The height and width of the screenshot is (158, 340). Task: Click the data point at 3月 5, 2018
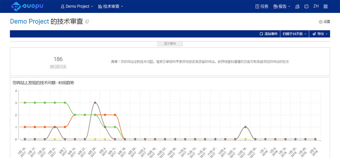[315, 139]
